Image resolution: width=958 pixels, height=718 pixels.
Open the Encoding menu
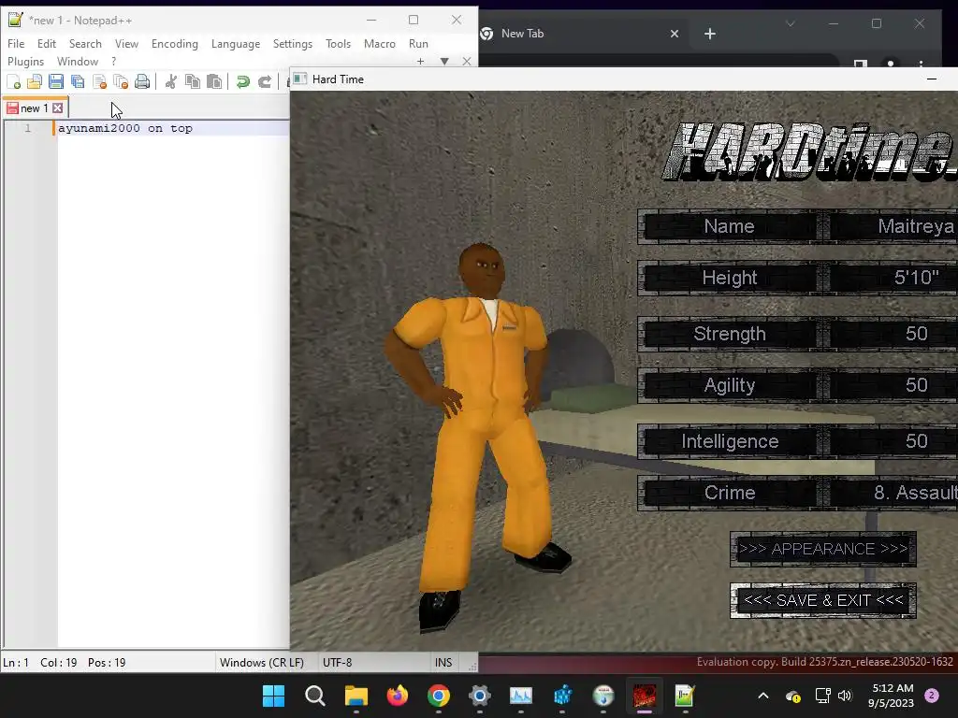tap(175, 44)
